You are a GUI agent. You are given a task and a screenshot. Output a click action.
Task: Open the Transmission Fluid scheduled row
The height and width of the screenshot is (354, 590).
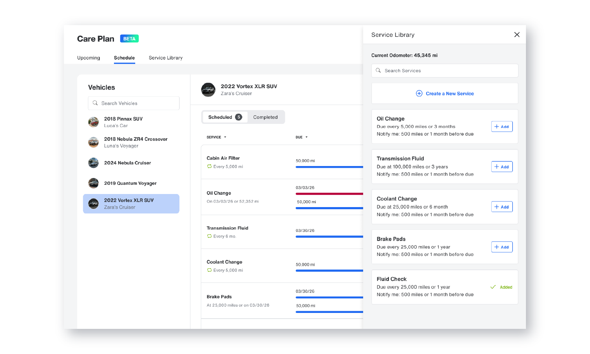coord(282,232)
